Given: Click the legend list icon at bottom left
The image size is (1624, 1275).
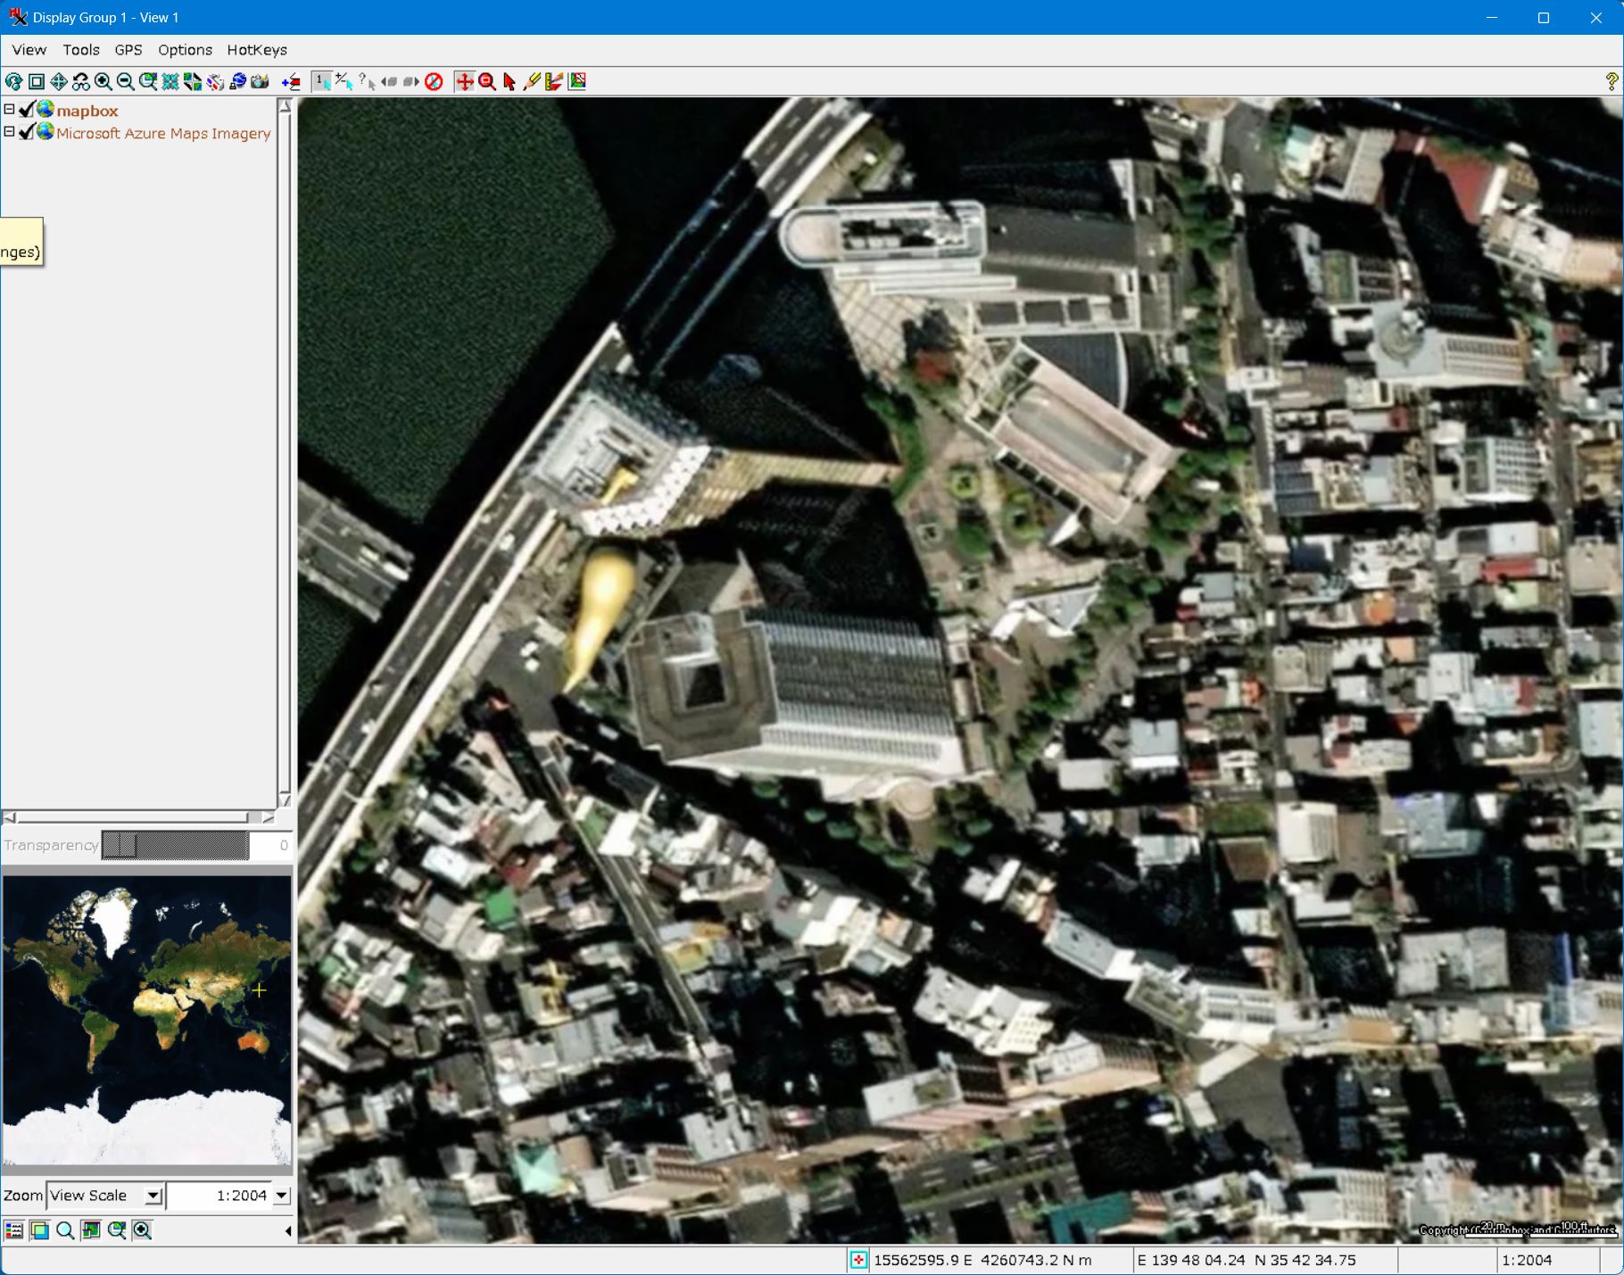Looking at the screenshot, I should point(14,1230).
